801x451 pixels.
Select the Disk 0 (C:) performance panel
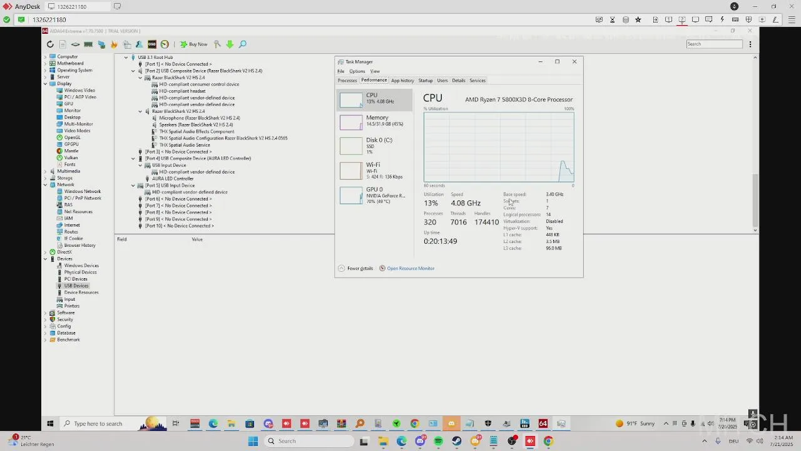375,145
